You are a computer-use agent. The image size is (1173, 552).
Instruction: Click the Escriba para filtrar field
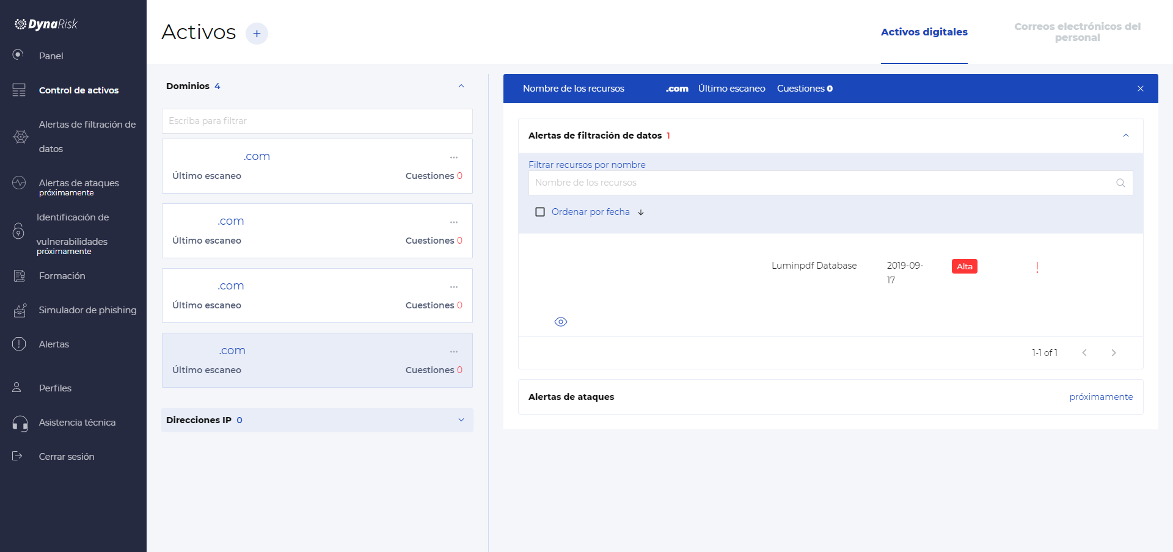(317, 121)
